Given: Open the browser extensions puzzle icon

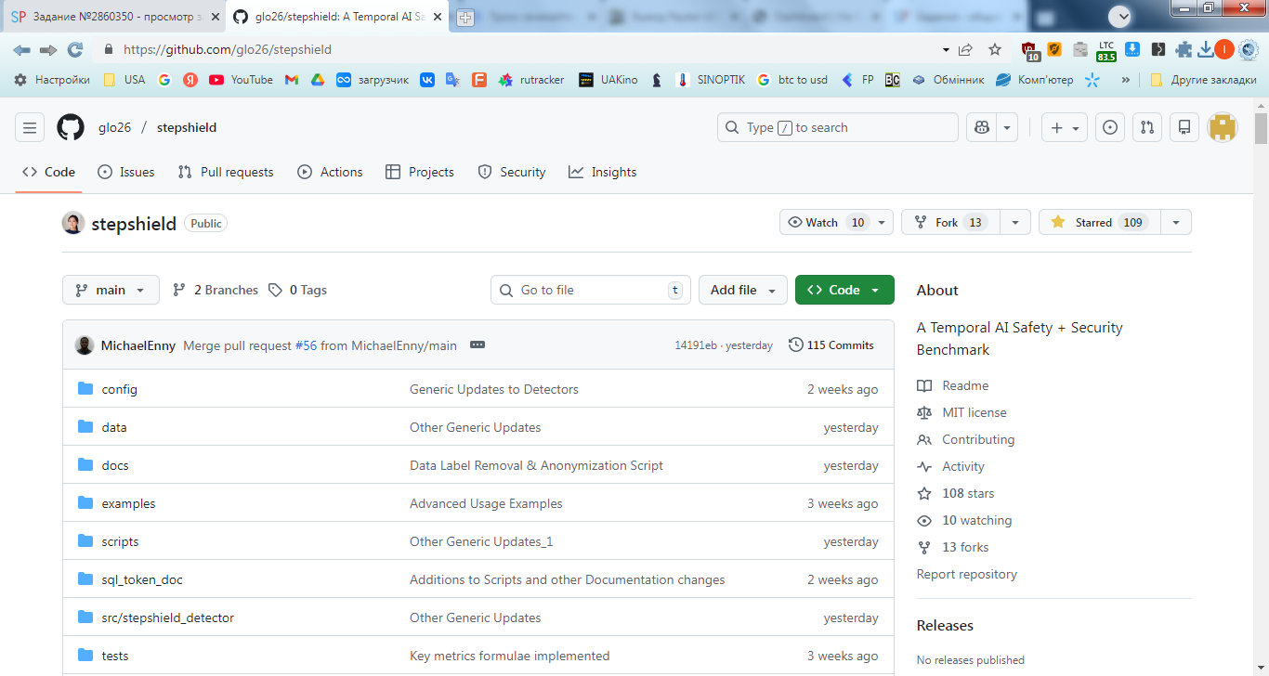Looking at the screenshot, I should [x=1183, y=49].
